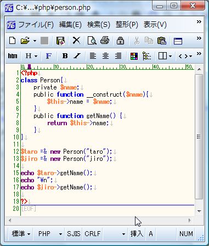
Task: Open 検索(S) menu
Action: 99,25
